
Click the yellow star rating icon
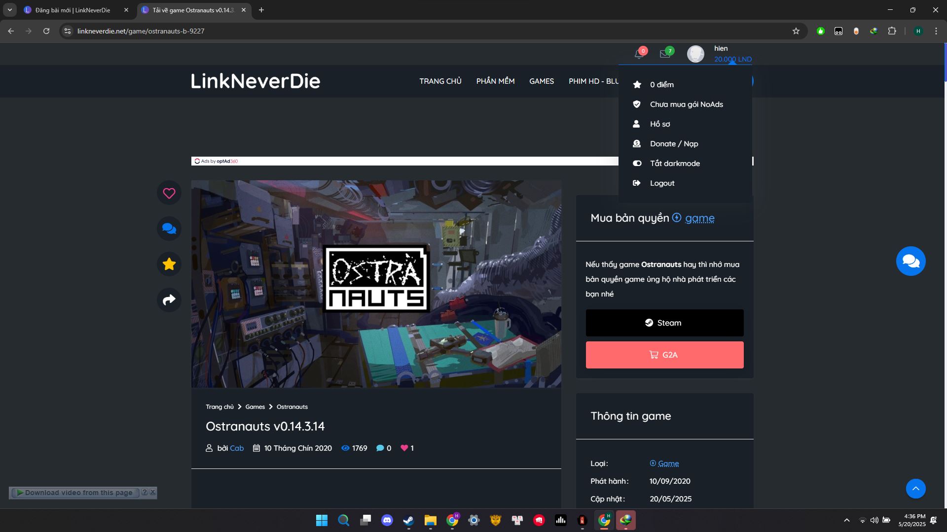point(169,264)
